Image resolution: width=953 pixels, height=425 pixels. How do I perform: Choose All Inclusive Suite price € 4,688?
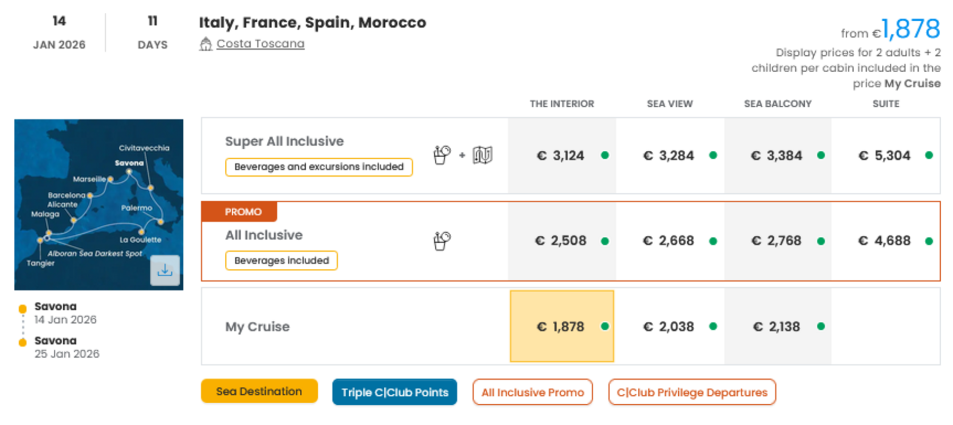885,241
